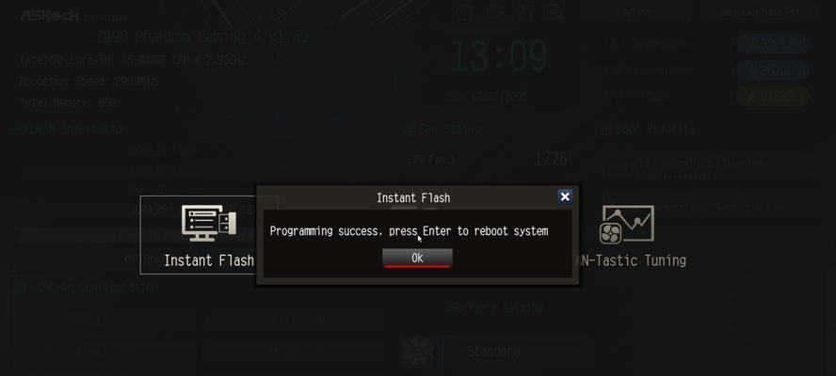Click the last dimmed top-bar icon

coord(555,12)
